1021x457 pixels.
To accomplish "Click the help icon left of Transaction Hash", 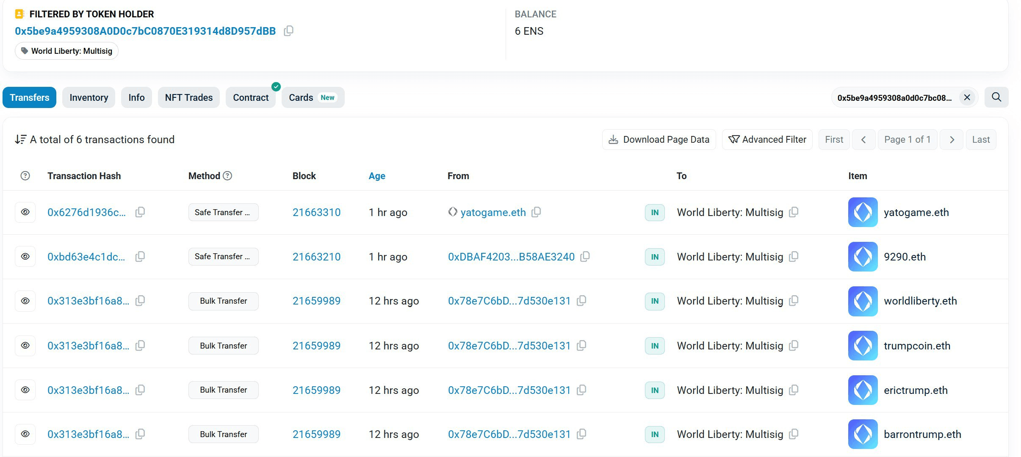I will click(x=25, y=176).
